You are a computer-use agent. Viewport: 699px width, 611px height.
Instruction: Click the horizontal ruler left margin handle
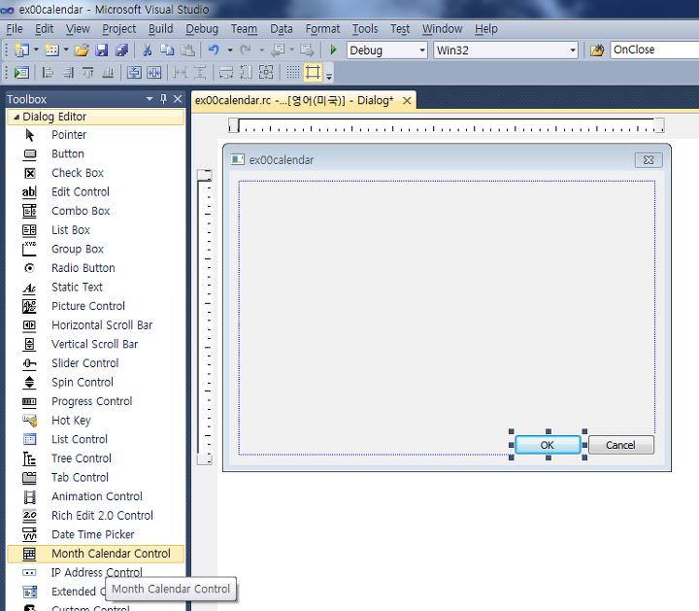[234, 125]
